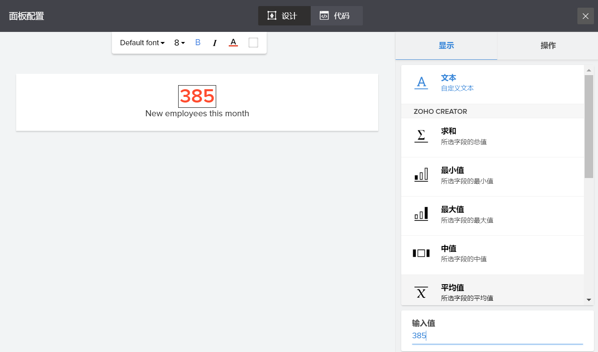Toggle italic formatting
This screenshot has width=598, height=352.
(x=215, y=43)
